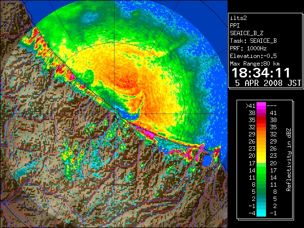Select the cyan -4 color swatch
Screen dimensions: 304x228
click(261, 213)
